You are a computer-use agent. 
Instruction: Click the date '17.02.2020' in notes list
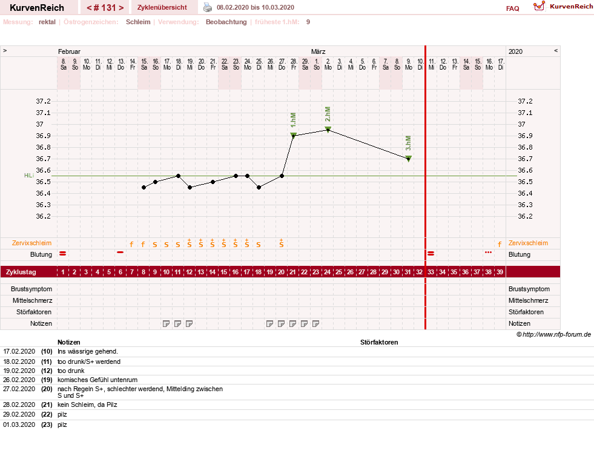tap(19, 351)
